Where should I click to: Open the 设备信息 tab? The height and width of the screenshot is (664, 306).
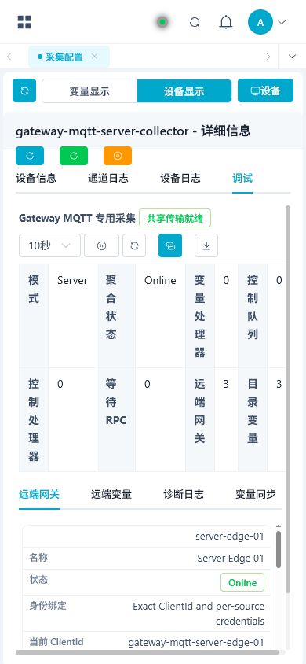click(36, 179)
